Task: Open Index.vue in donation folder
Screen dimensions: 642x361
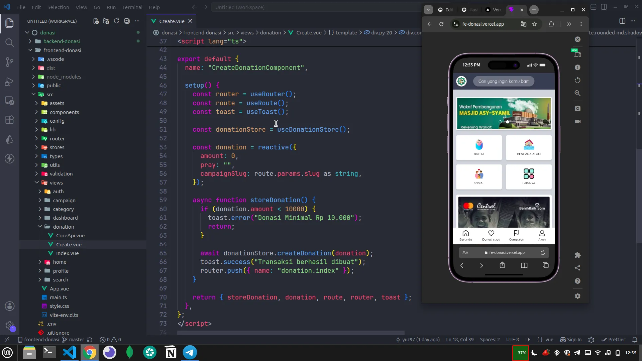Action: click(x=67, y=253)
